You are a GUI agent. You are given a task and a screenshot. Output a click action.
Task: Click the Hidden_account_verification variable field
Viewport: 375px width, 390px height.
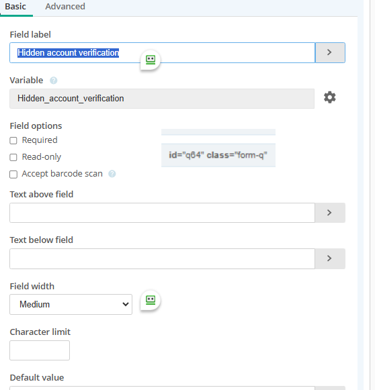tap(162, 99)
